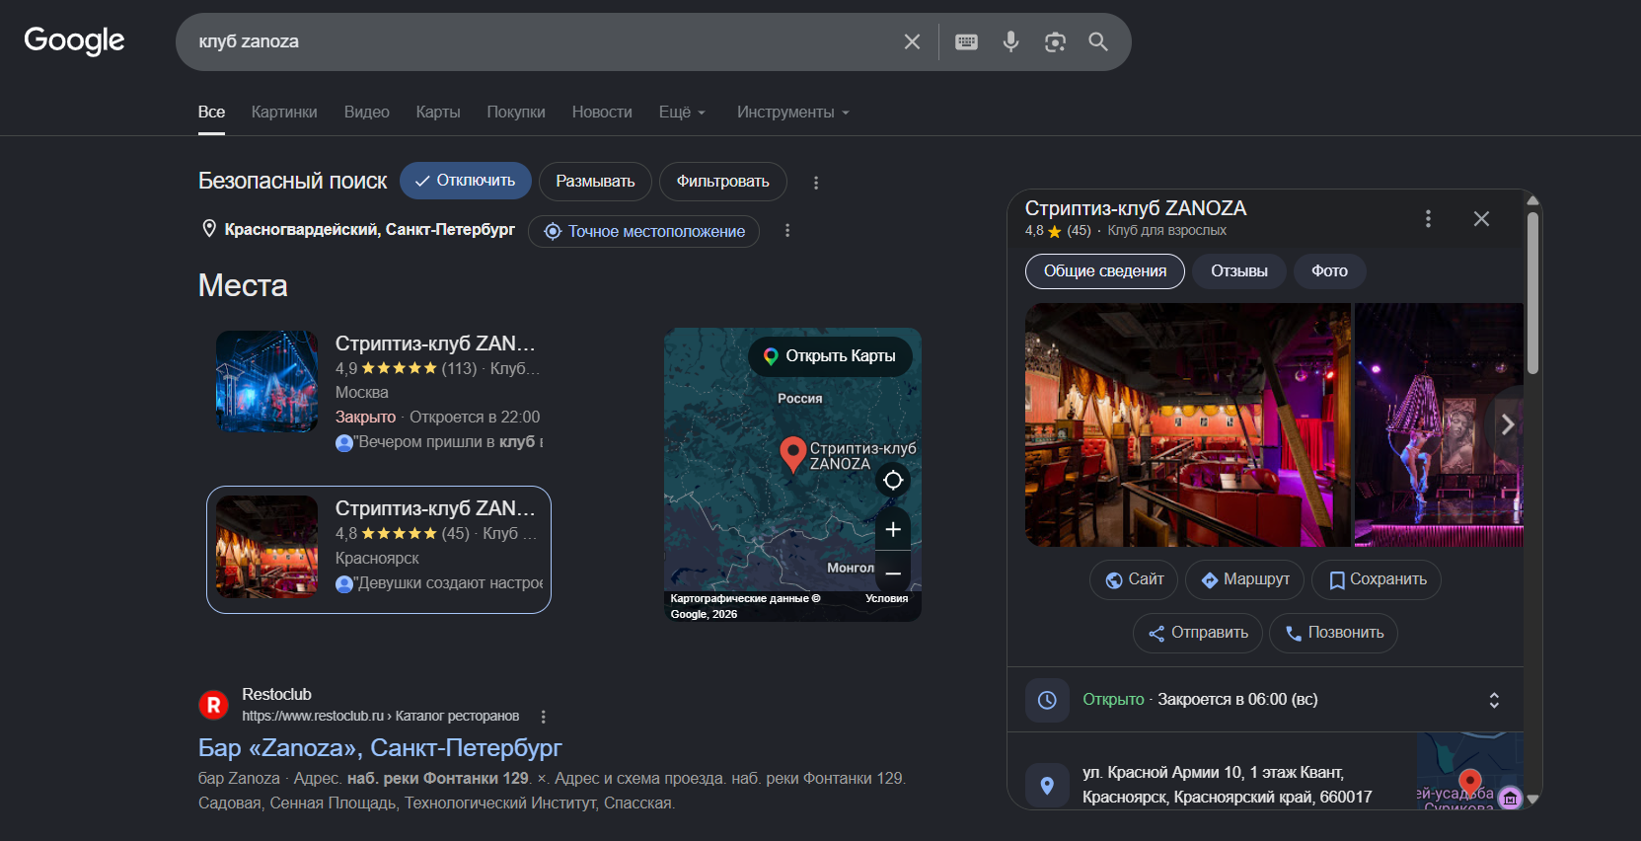Open the Инструменты dropdown
Screen dimensions: 1641x841
792,113
